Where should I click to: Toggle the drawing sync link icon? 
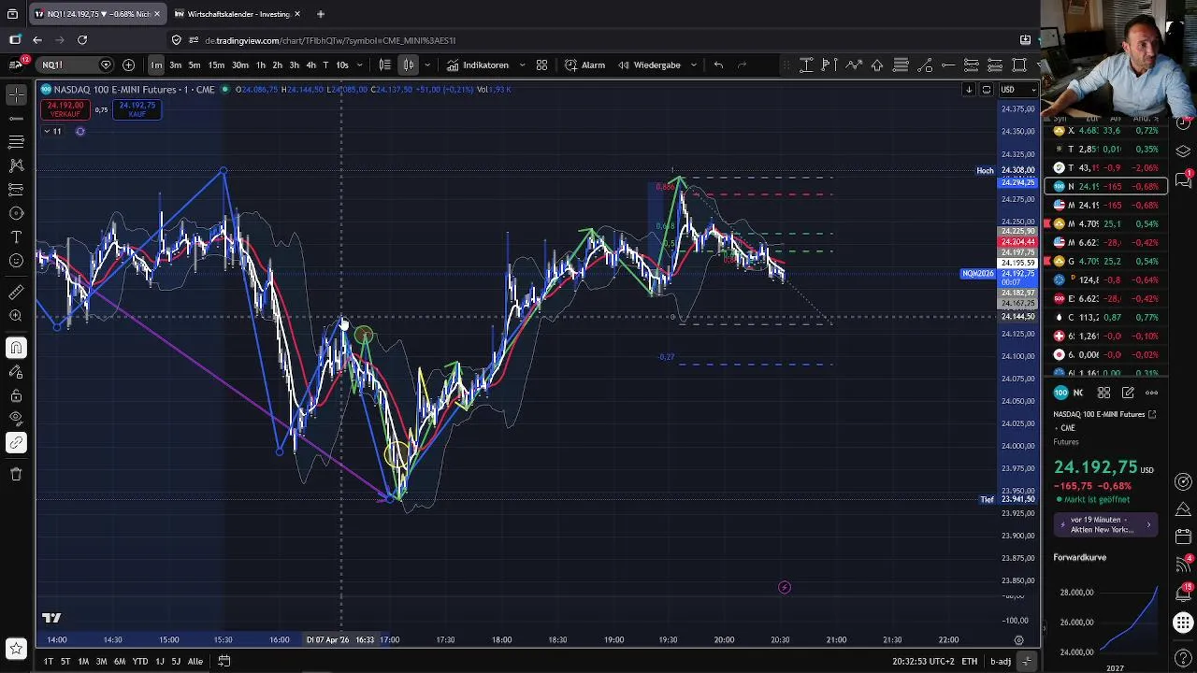pyautogui.click(x=16, y=443)
